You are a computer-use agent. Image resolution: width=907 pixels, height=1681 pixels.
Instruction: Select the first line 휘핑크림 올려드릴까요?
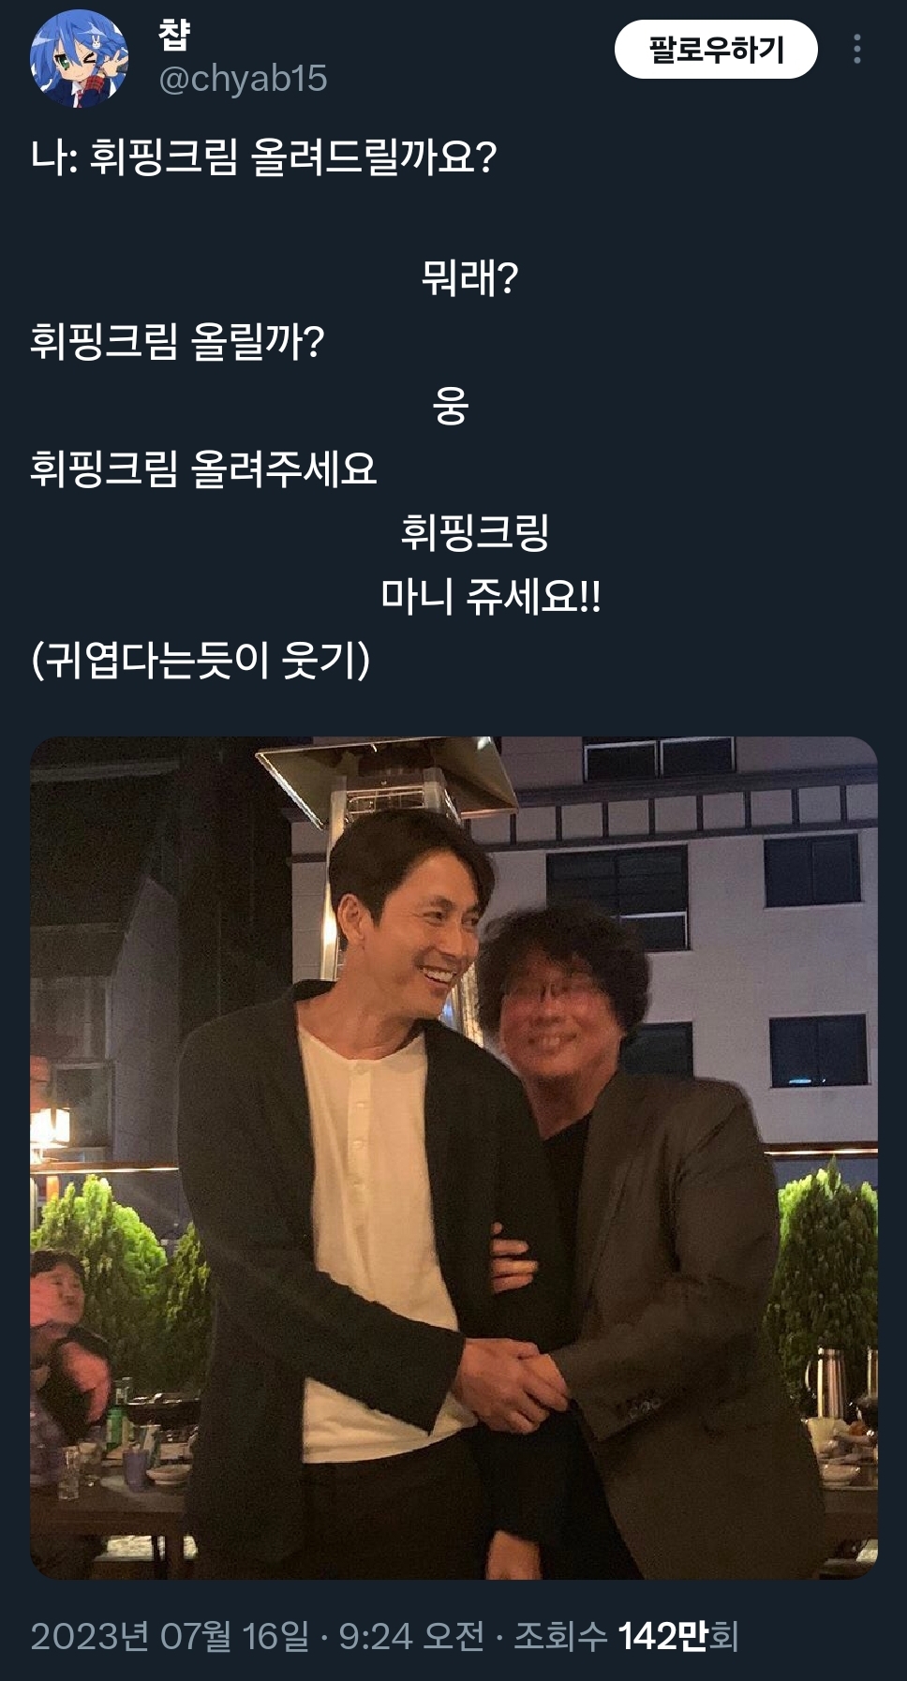[x=293, y=157]
